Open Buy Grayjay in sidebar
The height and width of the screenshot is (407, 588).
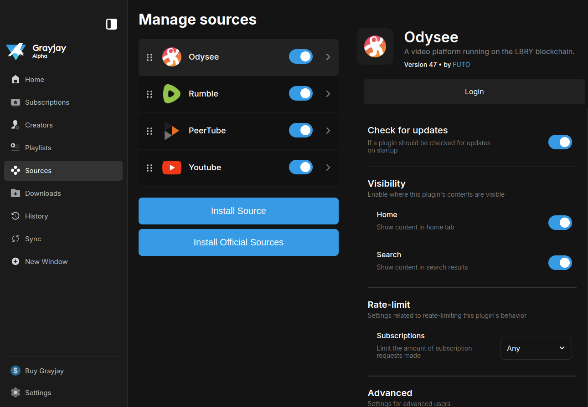63,371
